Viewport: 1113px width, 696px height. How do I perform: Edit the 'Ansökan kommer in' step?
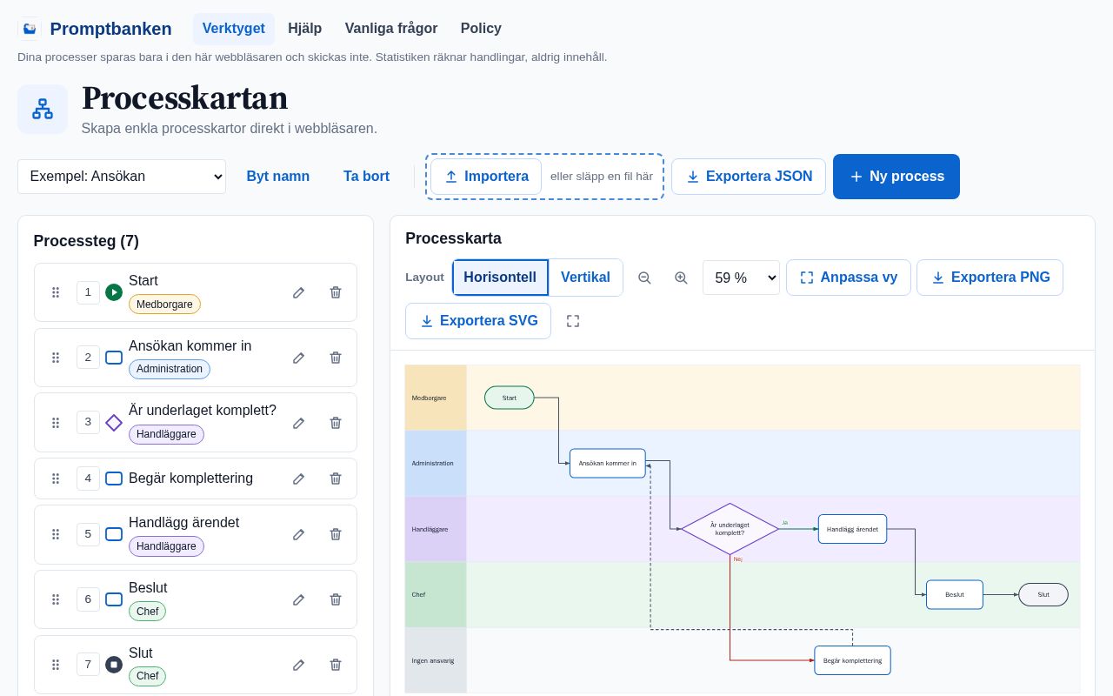tap(298, 358)
